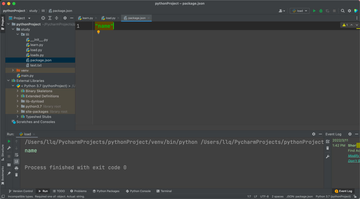This screenshot has height=199, width=360.
Task: Click the Modify link in Event Log
Action: 354,156
